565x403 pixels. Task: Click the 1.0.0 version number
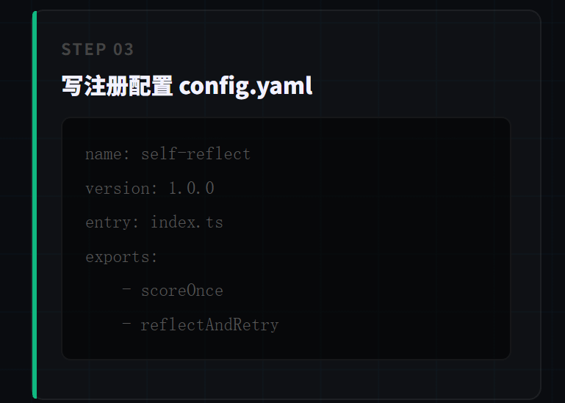(192, 188)
